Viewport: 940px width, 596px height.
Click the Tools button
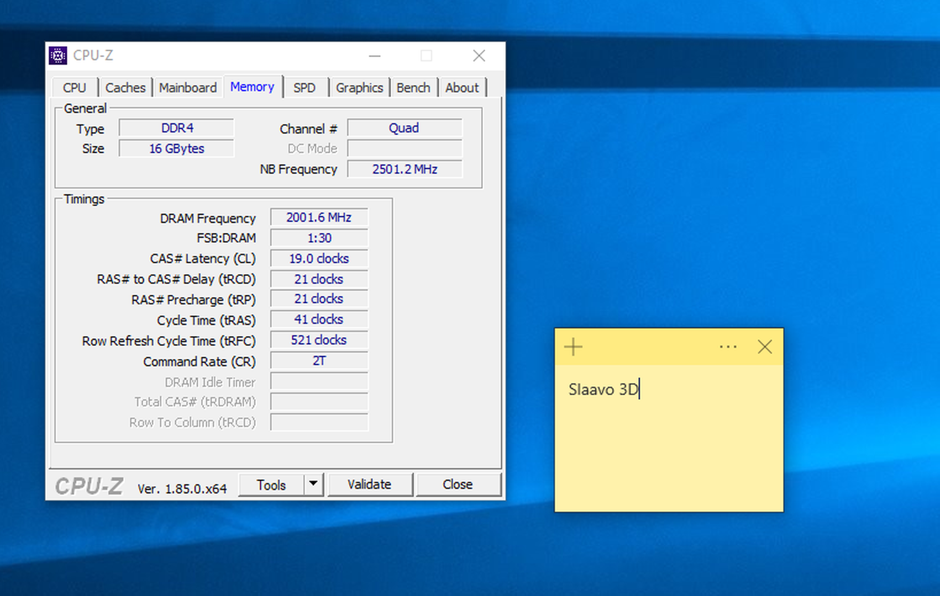point(271,485)
